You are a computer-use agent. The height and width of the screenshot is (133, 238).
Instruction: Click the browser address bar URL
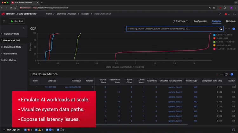click(50, 8)
